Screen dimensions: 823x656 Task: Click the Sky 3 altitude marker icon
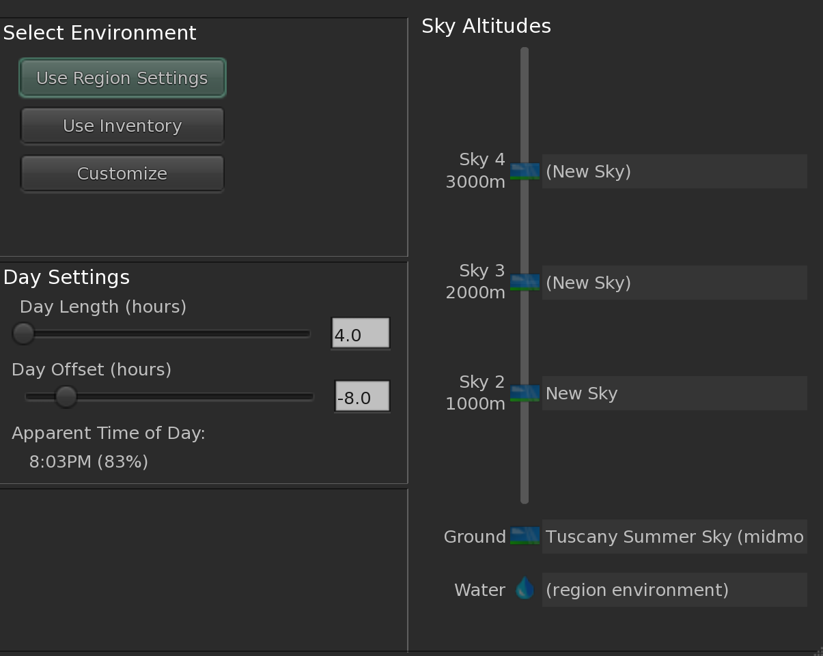coord(525,283)
